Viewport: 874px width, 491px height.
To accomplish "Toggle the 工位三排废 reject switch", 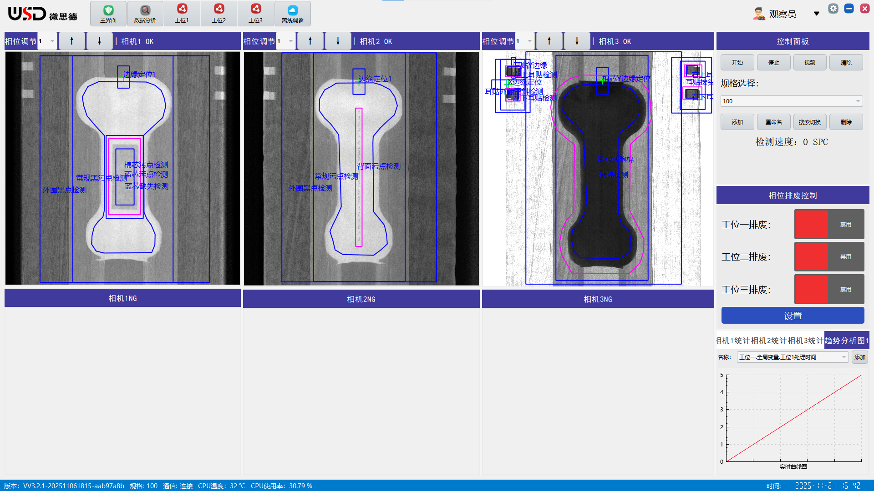I will (829, 289).
